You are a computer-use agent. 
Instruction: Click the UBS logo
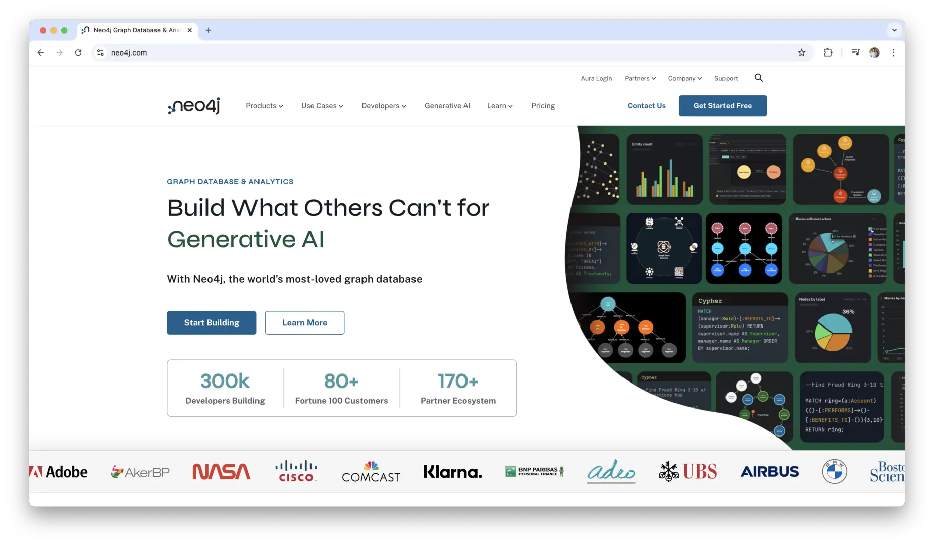688,471
